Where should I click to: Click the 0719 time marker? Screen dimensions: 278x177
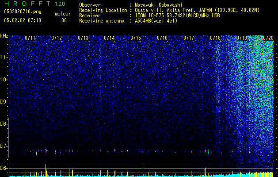242,38
